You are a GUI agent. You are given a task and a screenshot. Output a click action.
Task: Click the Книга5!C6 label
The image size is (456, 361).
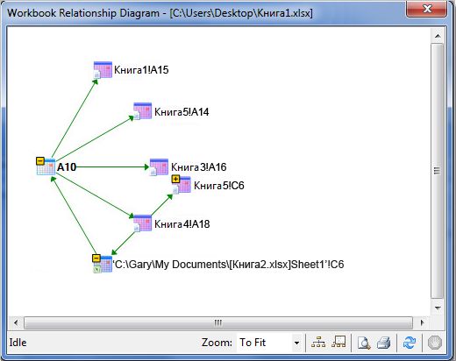click(x=219, y=186)
